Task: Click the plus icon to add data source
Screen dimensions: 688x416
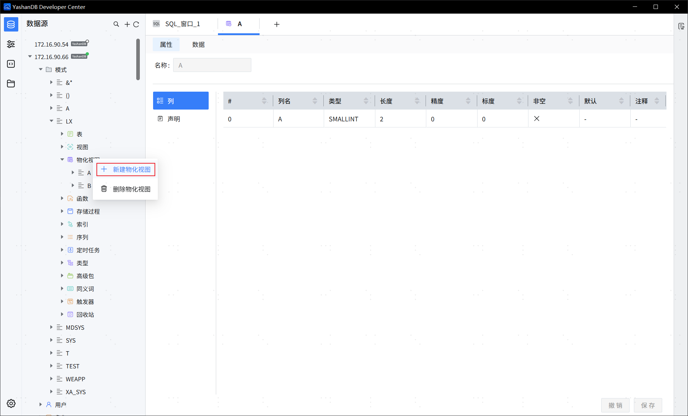Action: click(x=127, y=24)
